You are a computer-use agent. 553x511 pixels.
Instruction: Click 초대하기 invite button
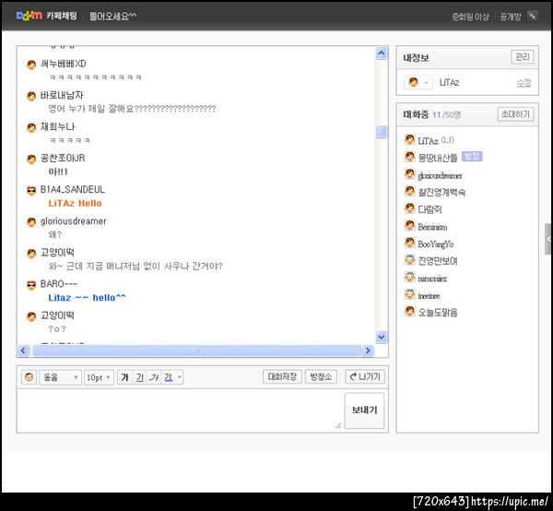(515, 114)
